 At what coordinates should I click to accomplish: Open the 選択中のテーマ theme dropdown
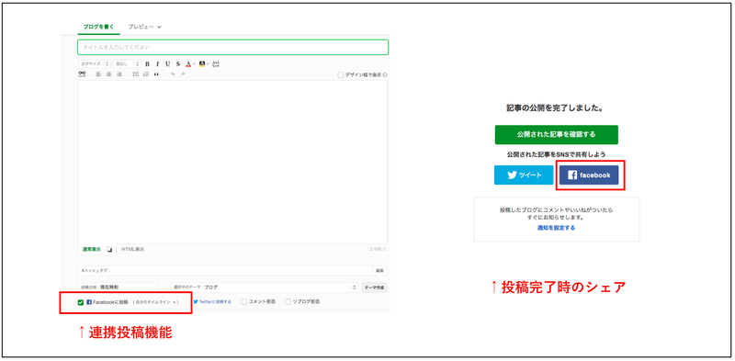(265, 287)
